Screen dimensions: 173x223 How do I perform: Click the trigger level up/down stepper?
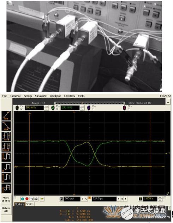click(160, 199)
